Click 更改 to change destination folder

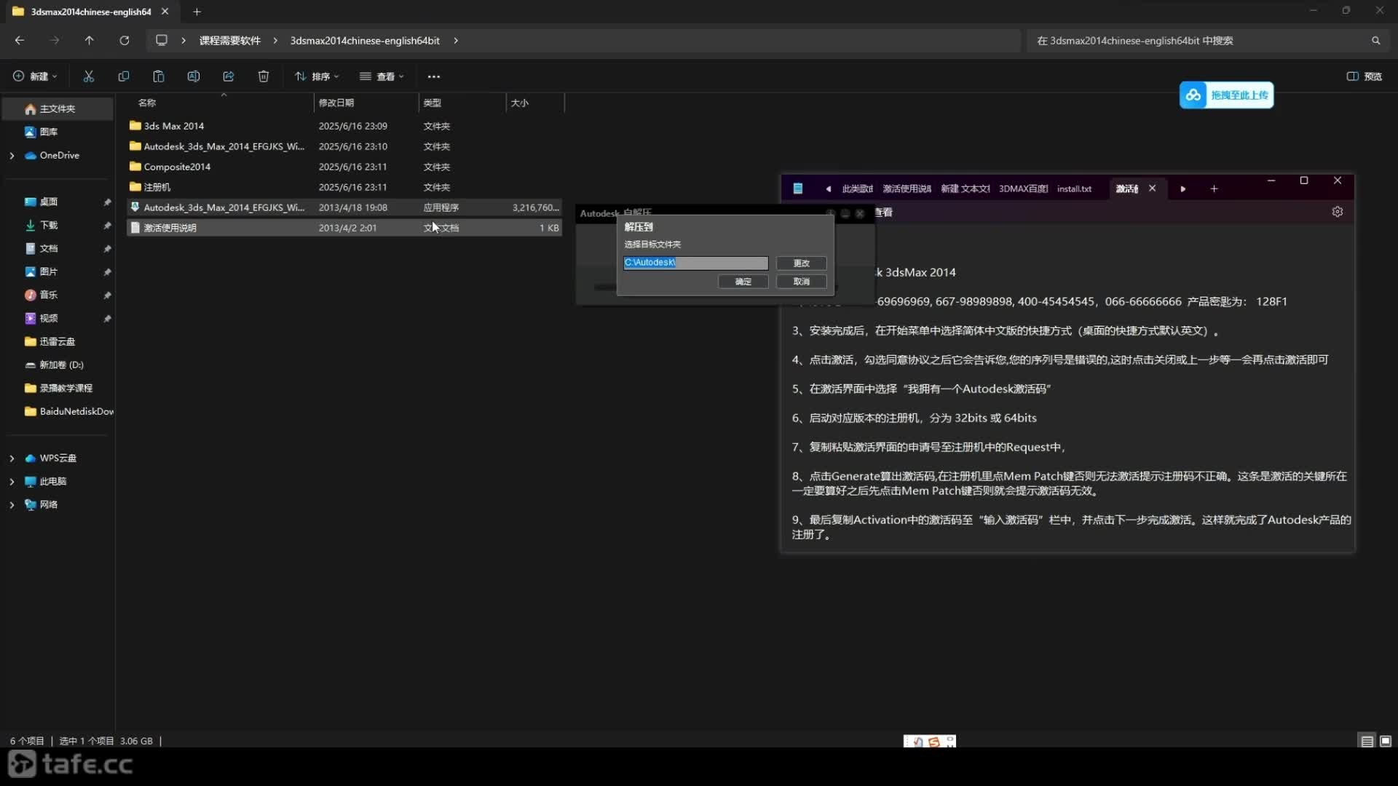pos(801,263)
